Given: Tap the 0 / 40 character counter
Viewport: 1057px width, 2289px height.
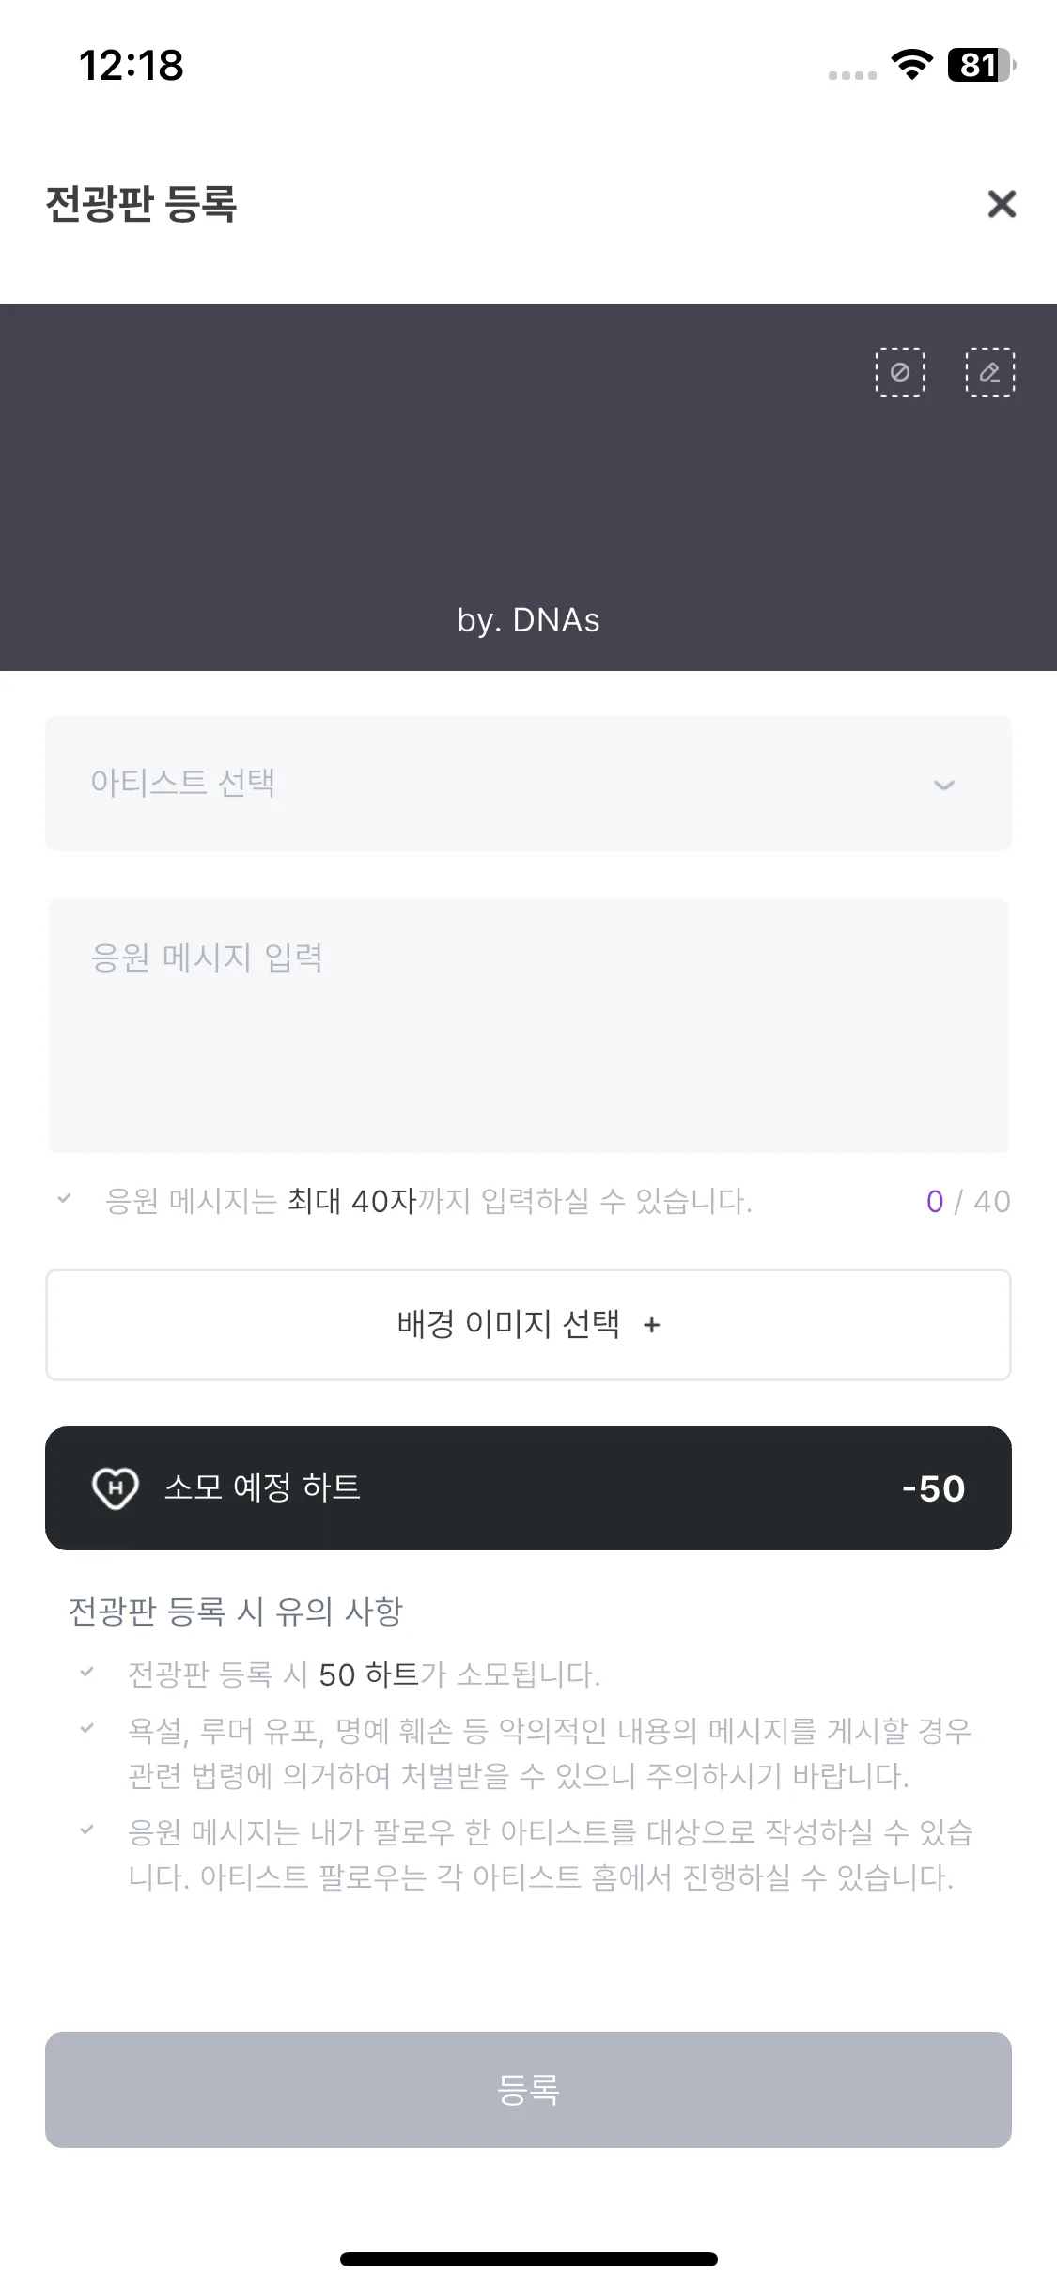Looking at the screenshot, I should [x=968, y=1201].
